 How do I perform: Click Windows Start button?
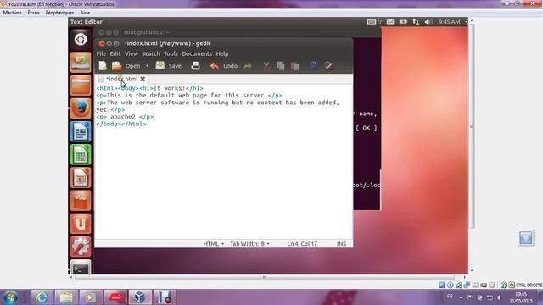click(x=10, y=297)
